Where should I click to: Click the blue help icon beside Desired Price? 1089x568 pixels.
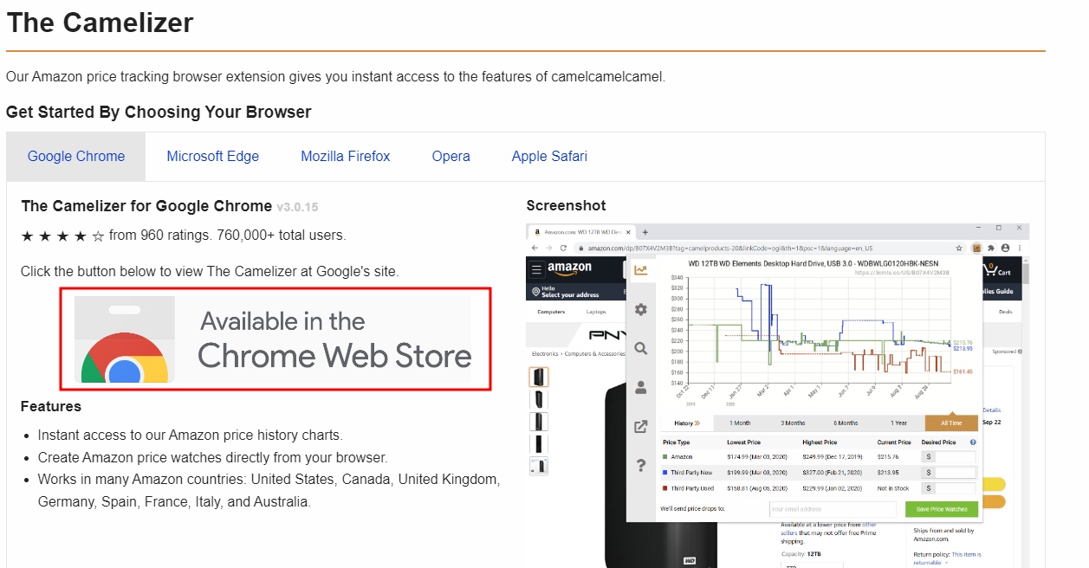973,442
